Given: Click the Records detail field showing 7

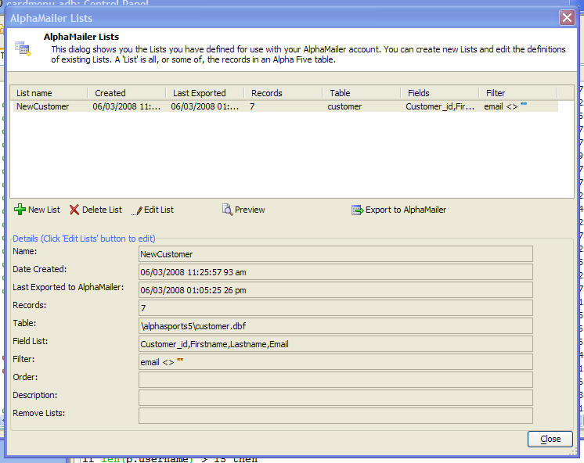Looking at the screenshot, I should point(336,308).
